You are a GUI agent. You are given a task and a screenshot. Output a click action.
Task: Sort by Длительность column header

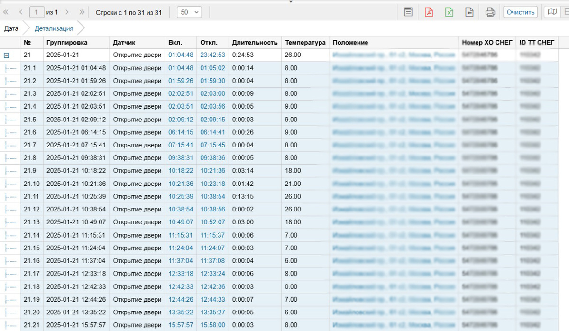point(255,42)
